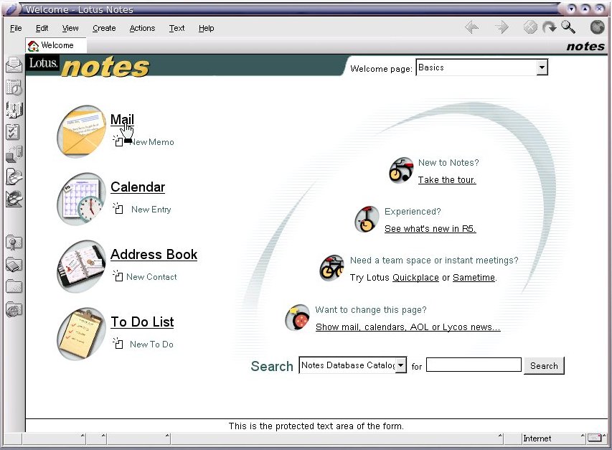The width and height of the screenshot is (612, 450).
Task: Open the File menu
Action: 16,28
